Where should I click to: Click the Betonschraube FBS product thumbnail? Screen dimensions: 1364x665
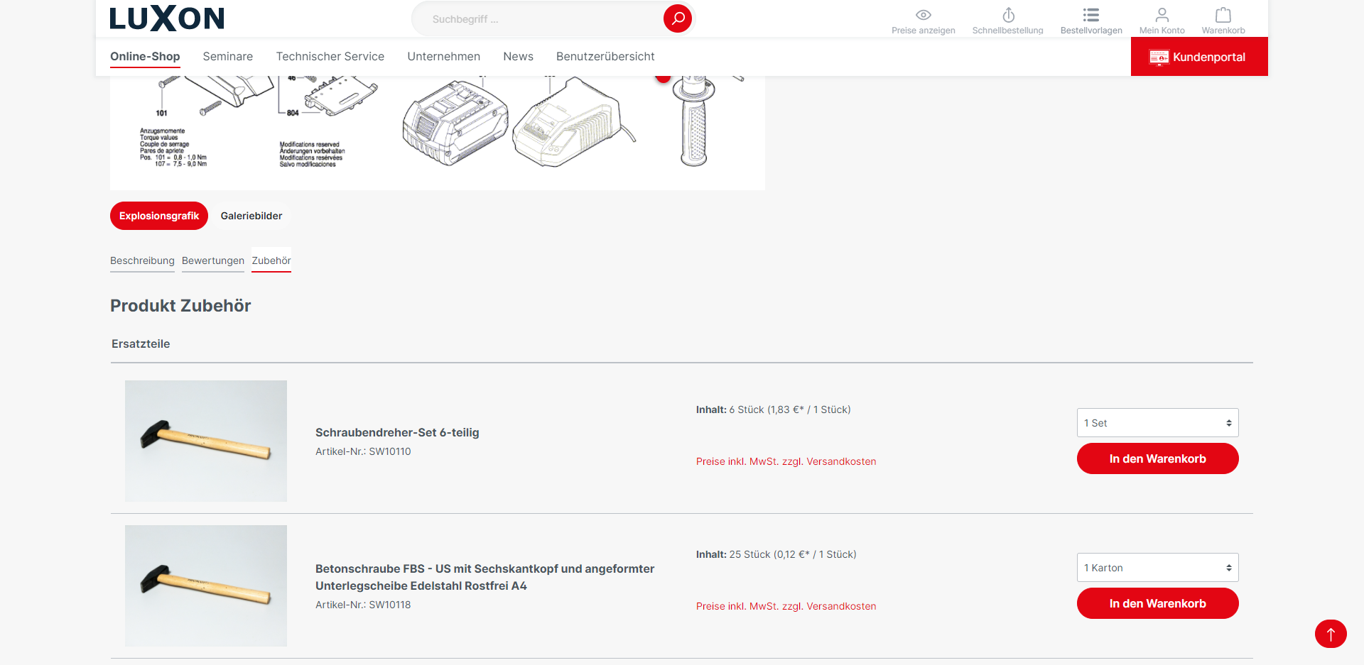coord(206,586)
